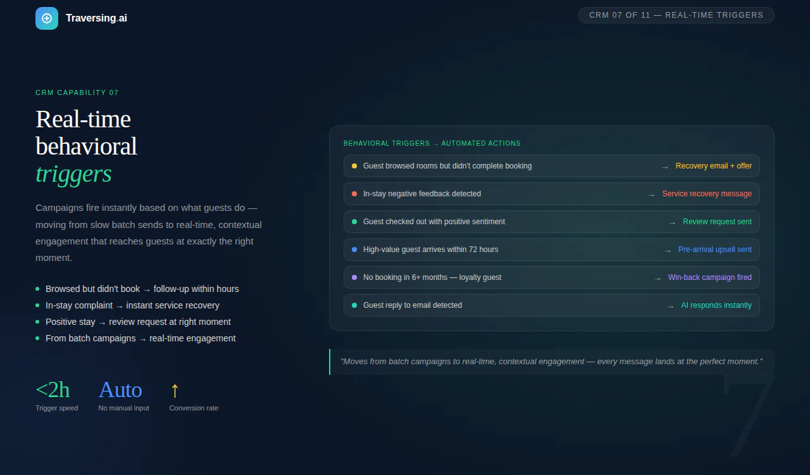810x475 pixels.
Task: Click the 'Win-back campaign fired' action
Action: 710,277
